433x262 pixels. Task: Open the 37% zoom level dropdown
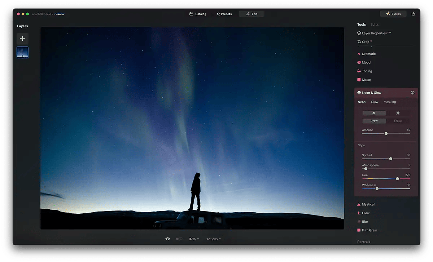tap(194, 239)
